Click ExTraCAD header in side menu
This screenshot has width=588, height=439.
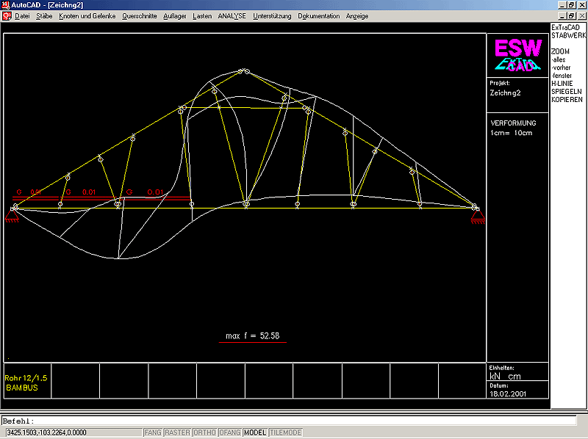(x=565, y=27)
